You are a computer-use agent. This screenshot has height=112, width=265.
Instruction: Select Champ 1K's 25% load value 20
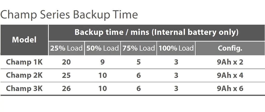(x=67, y=62)
